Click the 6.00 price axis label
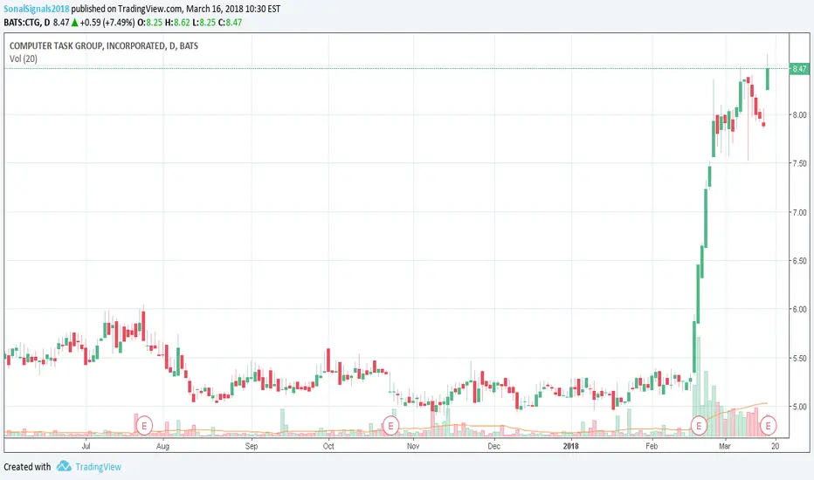Image resolution: width=814 pixels, height=480 pixels. (799, 309)
